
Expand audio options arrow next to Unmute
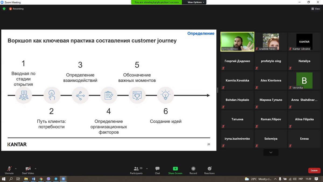click(x=16, y=169)
